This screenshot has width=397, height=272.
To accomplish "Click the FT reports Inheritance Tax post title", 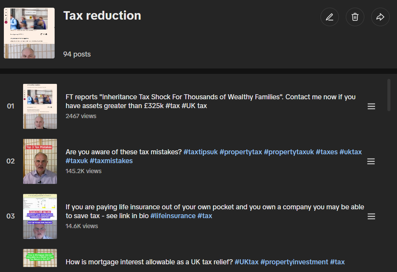I will 211,101.
